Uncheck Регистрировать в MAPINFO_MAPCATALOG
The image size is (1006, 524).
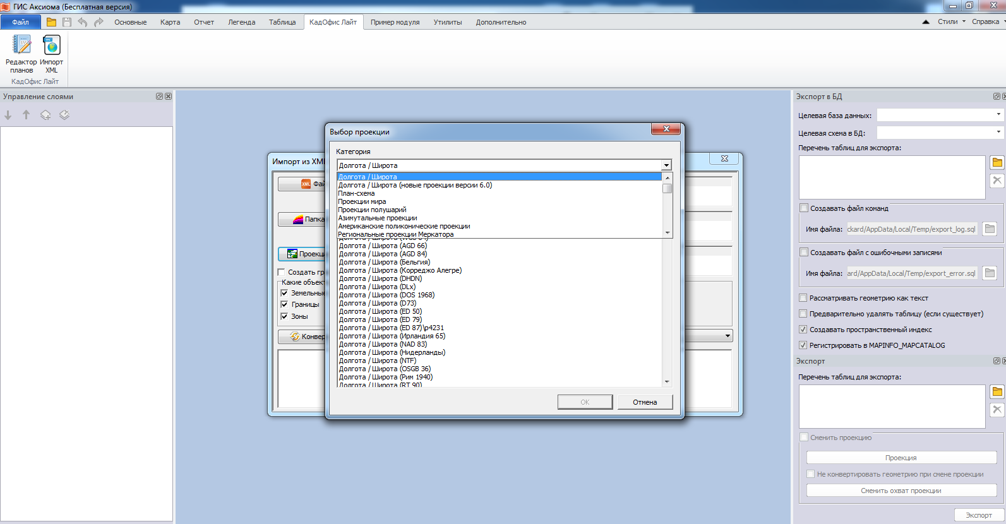point(803,345)
